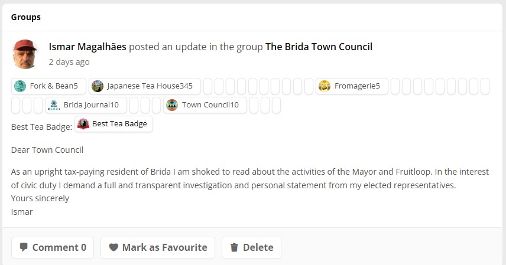
Task: Select the Fromagerie cheese badge icon
Action: pos(324,86)
